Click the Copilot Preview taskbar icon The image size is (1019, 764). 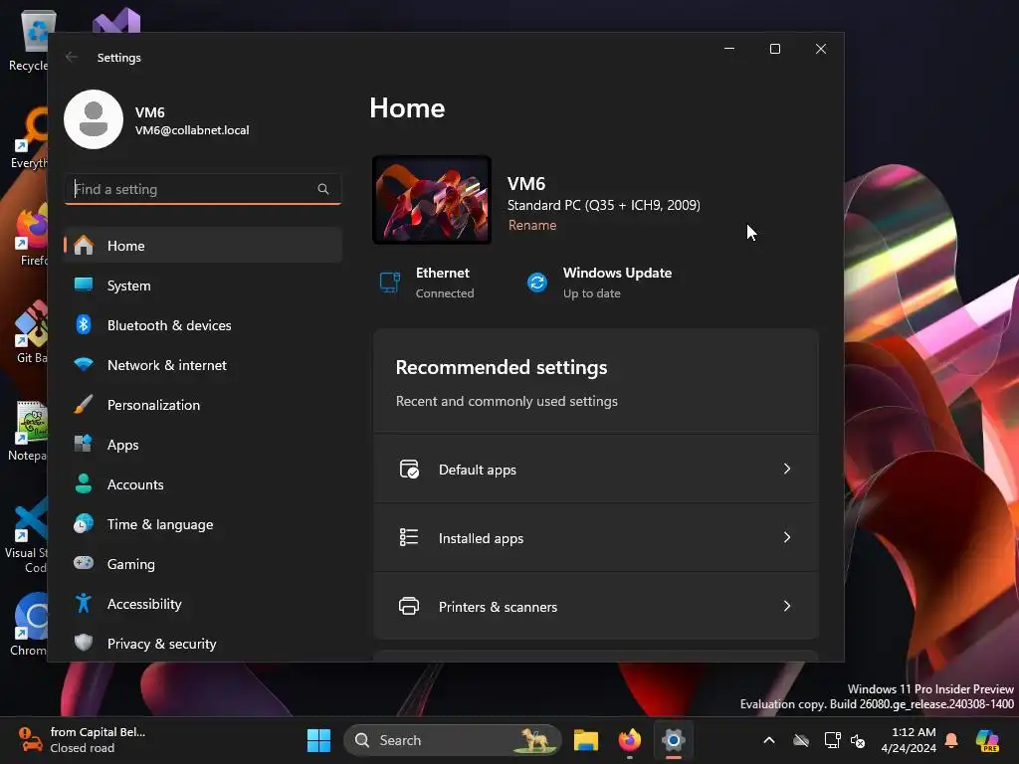coord(987,740)
